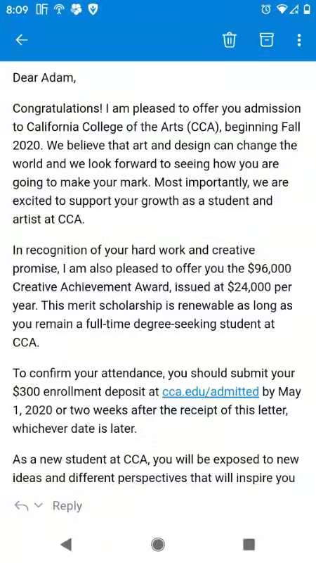Tap the Android home circle button

tap(158, 545)
